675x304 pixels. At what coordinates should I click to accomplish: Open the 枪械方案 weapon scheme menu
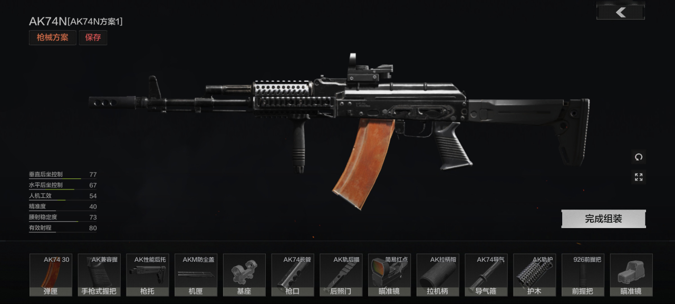pos(53,37)
